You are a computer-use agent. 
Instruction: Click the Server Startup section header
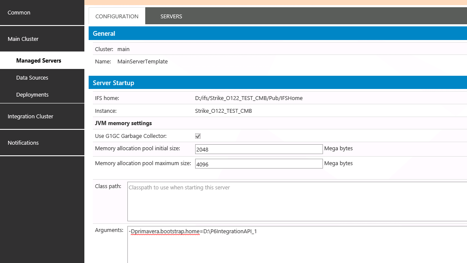coord(113,83)
